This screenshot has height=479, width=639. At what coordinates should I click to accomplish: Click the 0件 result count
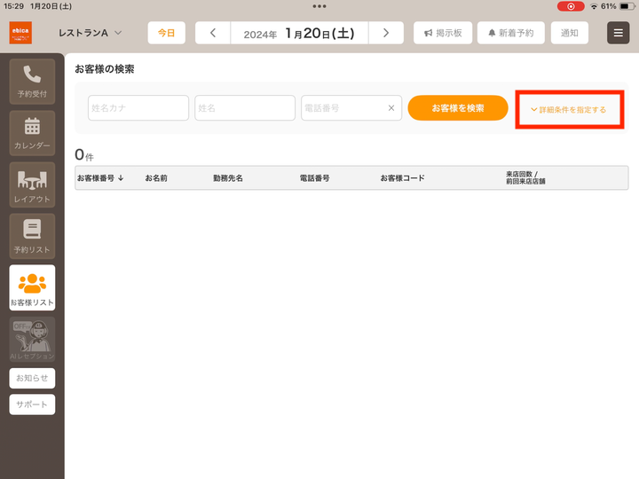84,154
